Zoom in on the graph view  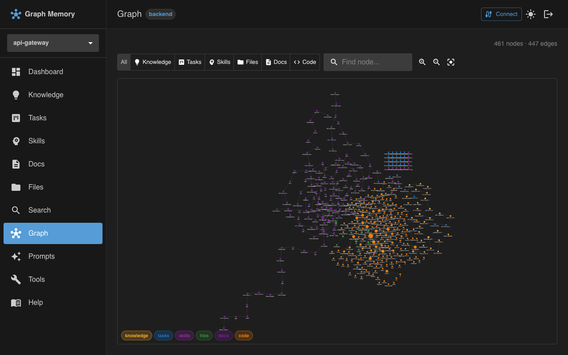tap(422, 62)
